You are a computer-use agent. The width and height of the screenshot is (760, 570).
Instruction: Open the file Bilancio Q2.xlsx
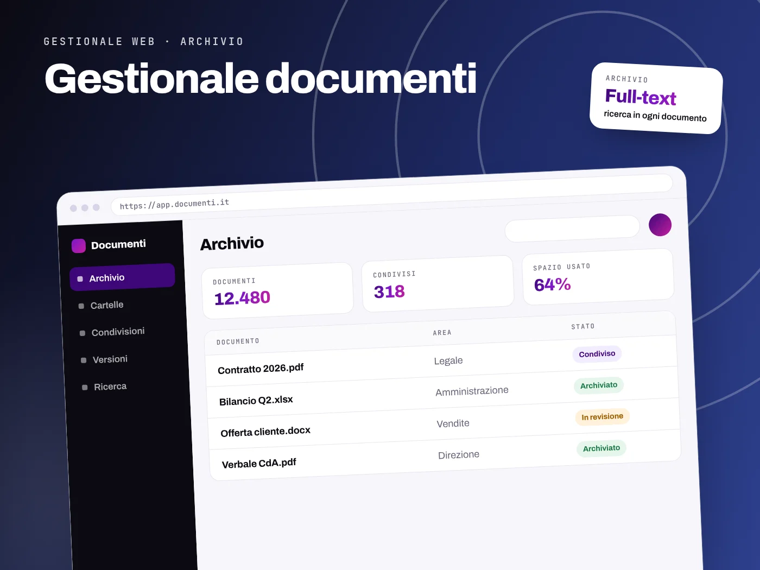click(256, 401)
